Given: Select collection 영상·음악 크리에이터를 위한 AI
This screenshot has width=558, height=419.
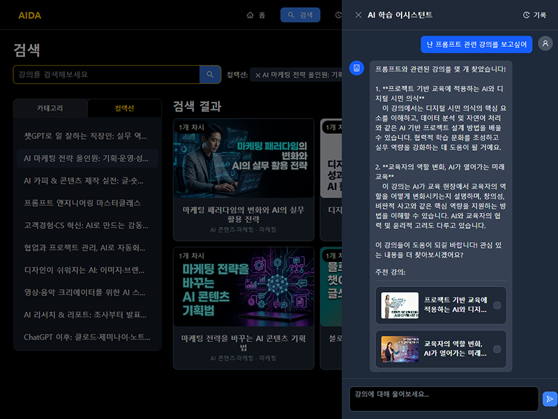Looking at the screenshot, I should coord(87,293).
